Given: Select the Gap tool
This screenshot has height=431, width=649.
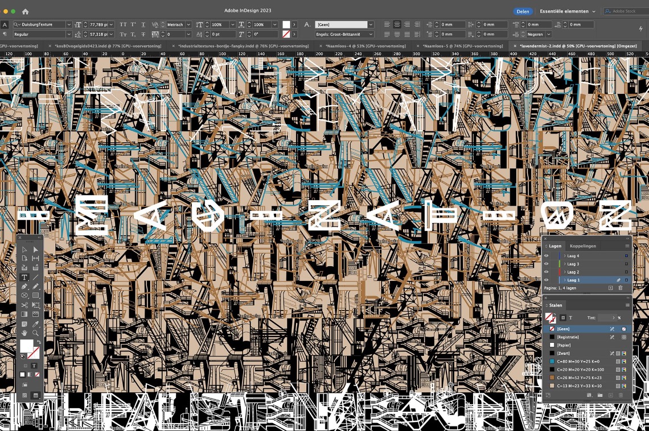Looking at the screenshot, I should (x=36, y=258).
